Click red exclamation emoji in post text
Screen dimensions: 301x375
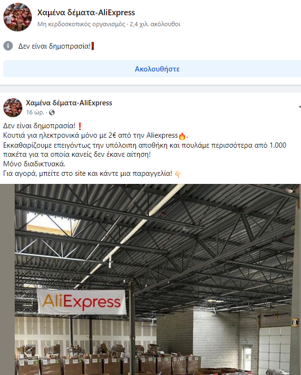click(x=80, y=126)
